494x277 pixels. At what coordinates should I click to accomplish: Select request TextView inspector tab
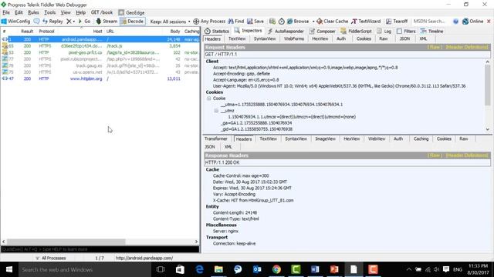pyautogui.click(x=237, y=38)
